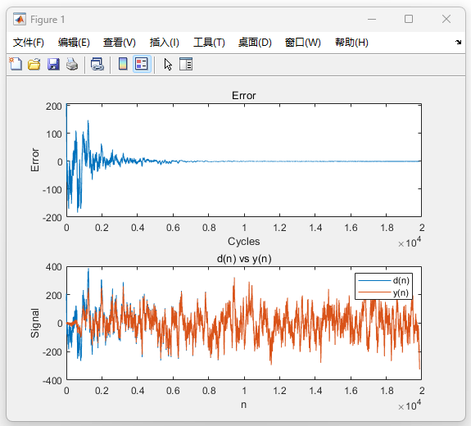The height and width of the screenshot is (426, 471).
Task: Expand the 插入(I) menu
Action: 165,43
